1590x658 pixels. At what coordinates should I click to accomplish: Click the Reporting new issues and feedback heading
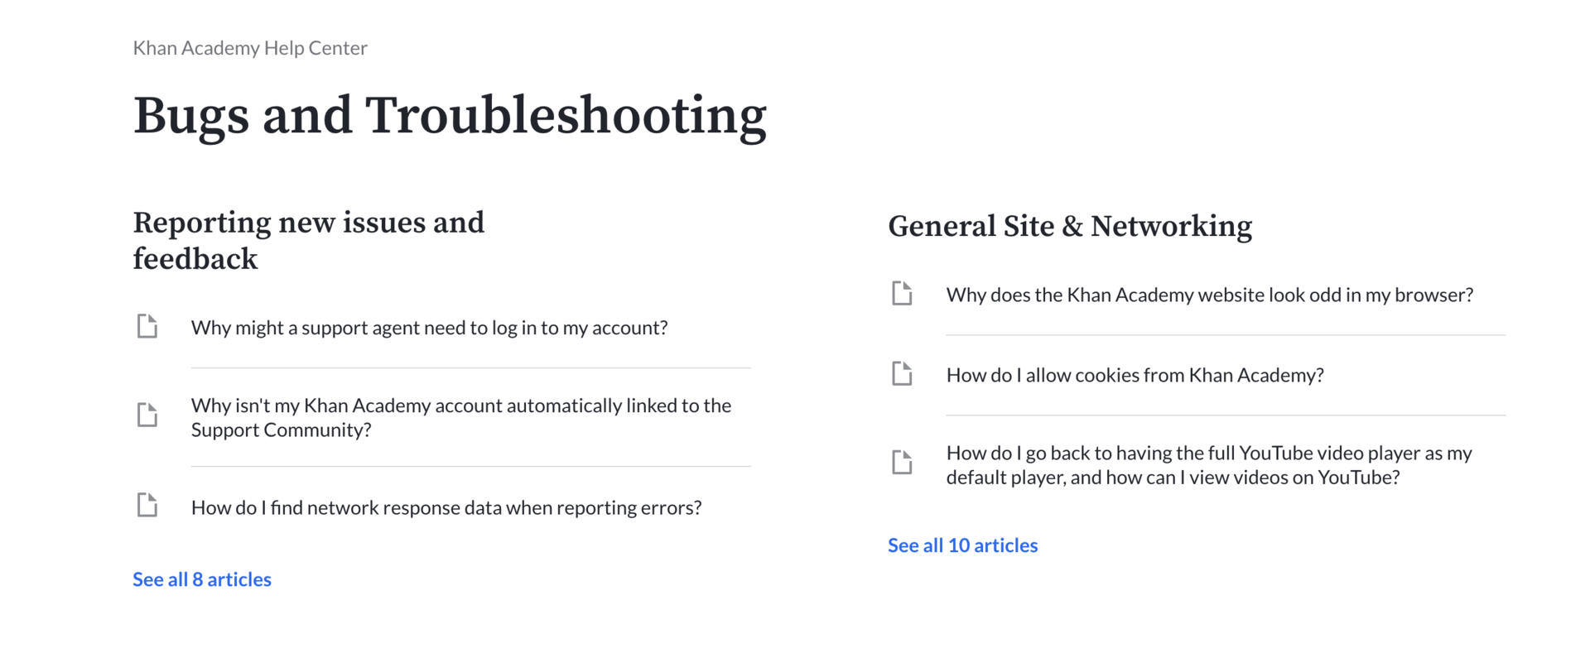pos(308,240)
